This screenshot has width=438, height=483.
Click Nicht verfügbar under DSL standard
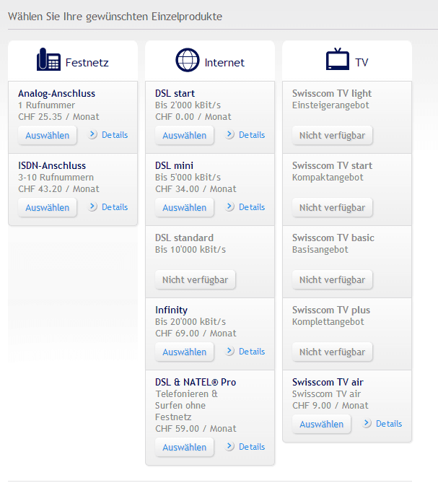coord(195,279)
